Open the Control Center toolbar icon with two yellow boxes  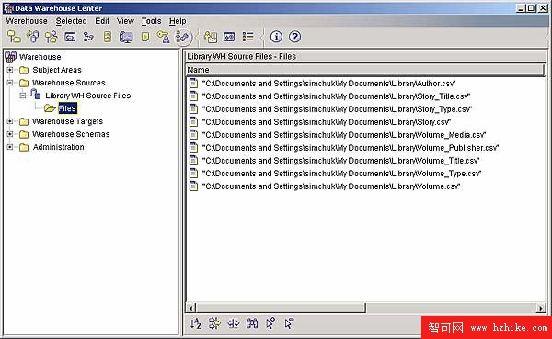coord(14,37)
